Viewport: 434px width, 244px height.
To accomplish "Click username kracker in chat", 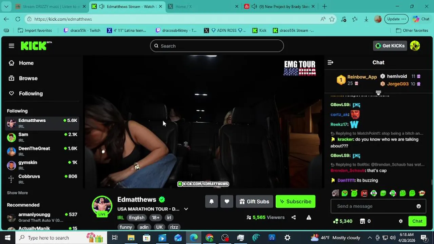I will (345, 139).
